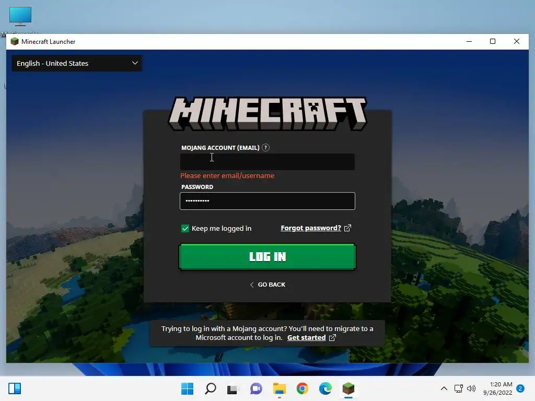
Task: Open taskbar Search magnifier
Action: 210,388
